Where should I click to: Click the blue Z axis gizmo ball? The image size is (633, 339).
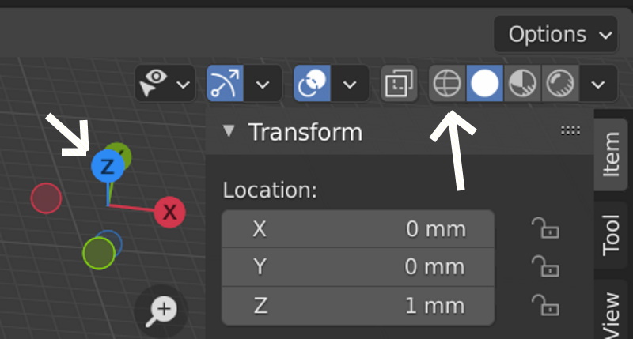click(107, 166)
